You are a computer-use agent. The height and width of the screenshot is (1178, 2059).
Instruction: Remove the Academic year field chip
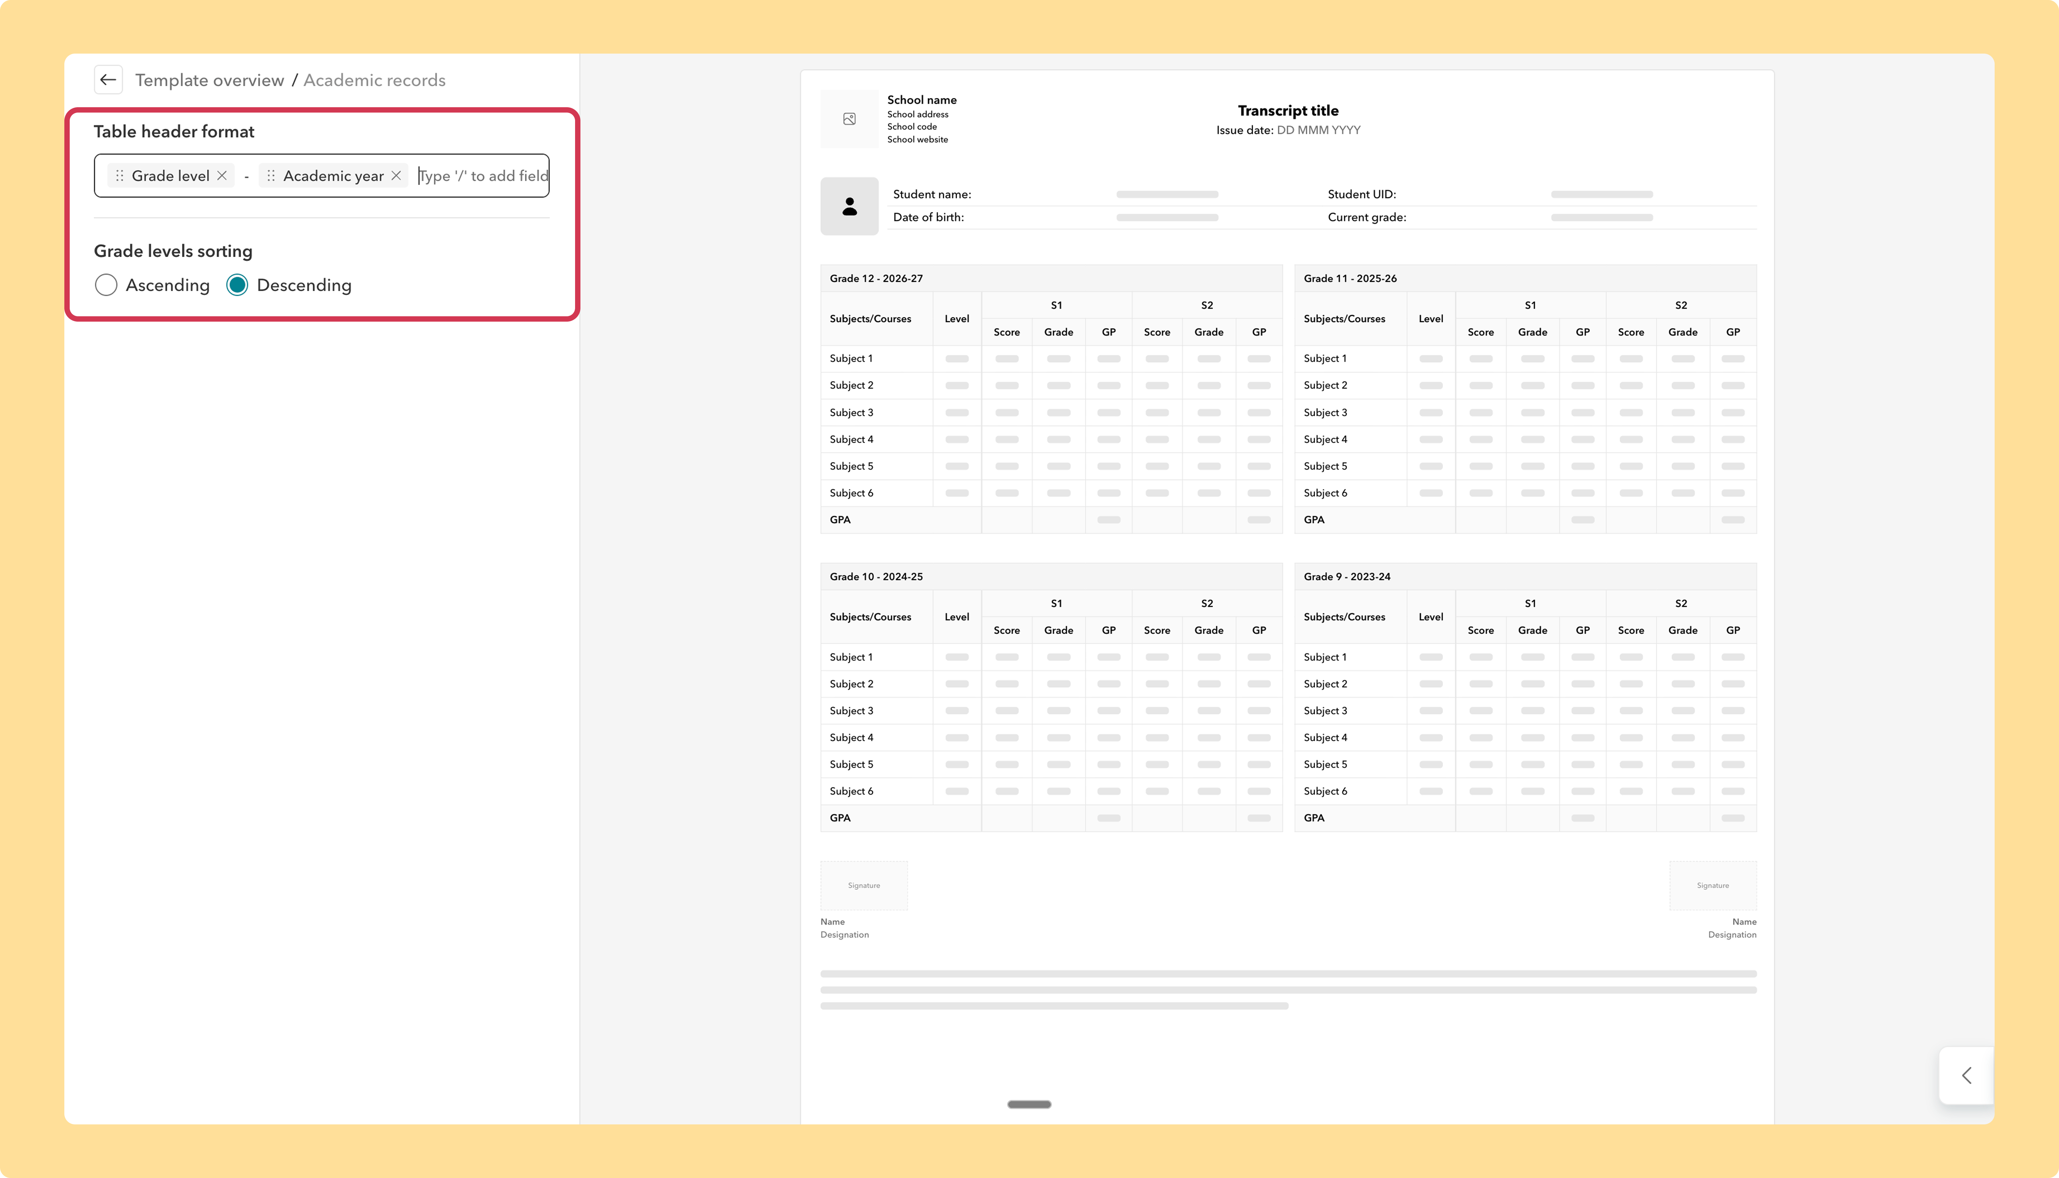pos(396,176)
